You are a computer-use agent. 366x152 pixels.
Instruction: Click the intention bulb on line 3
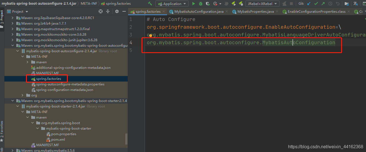tap(151, 35)
